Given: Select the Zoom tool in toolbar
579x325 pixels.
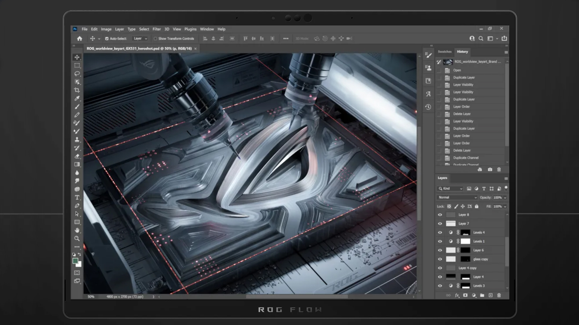Looking at the screenshot, I should (77, 239).
